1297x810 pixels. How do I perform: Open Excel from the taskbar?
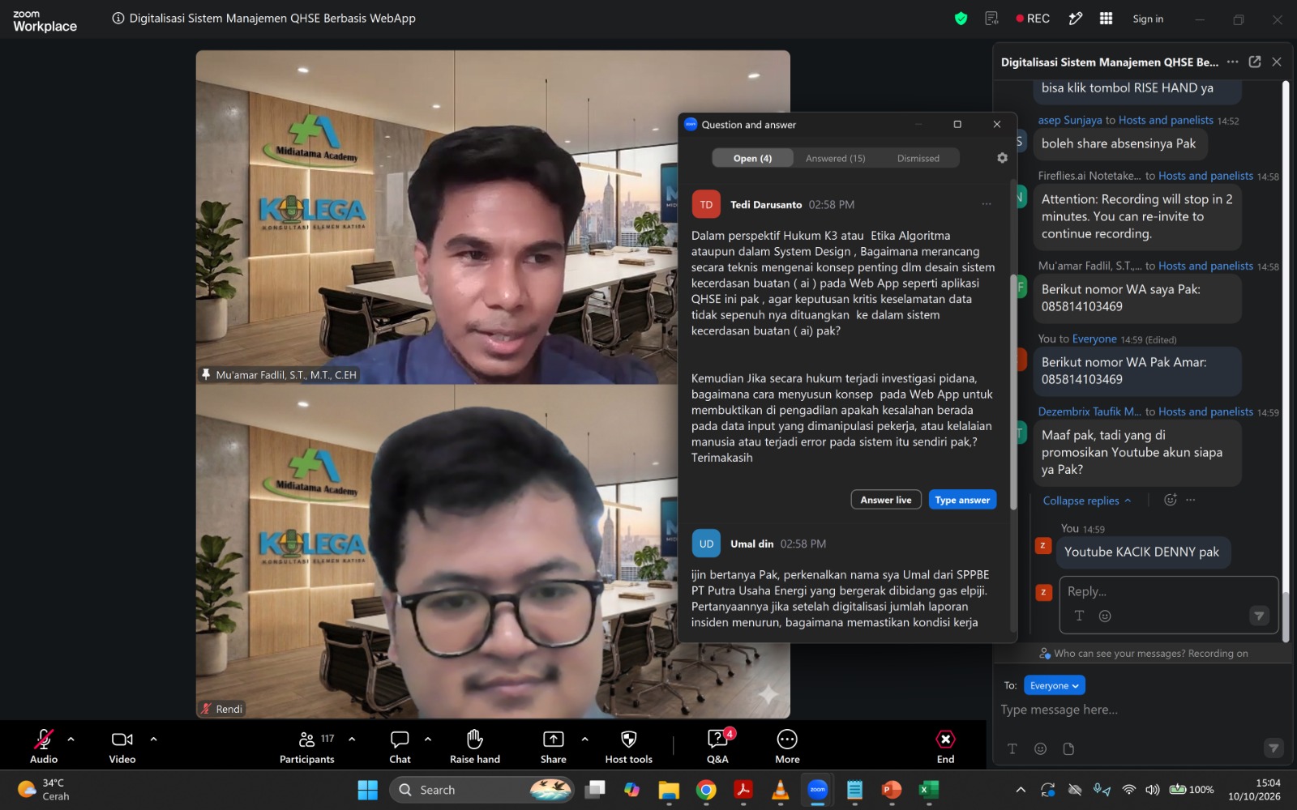tap(929, 790)
